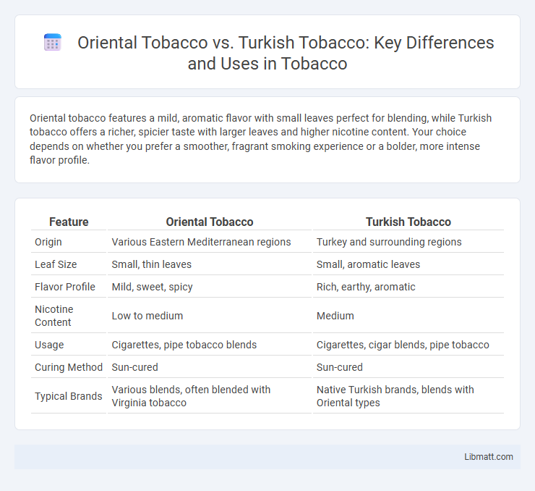Select the 'Flavor Profile' row label
This screenshot has height=491, width=535.
coord(65,287)
